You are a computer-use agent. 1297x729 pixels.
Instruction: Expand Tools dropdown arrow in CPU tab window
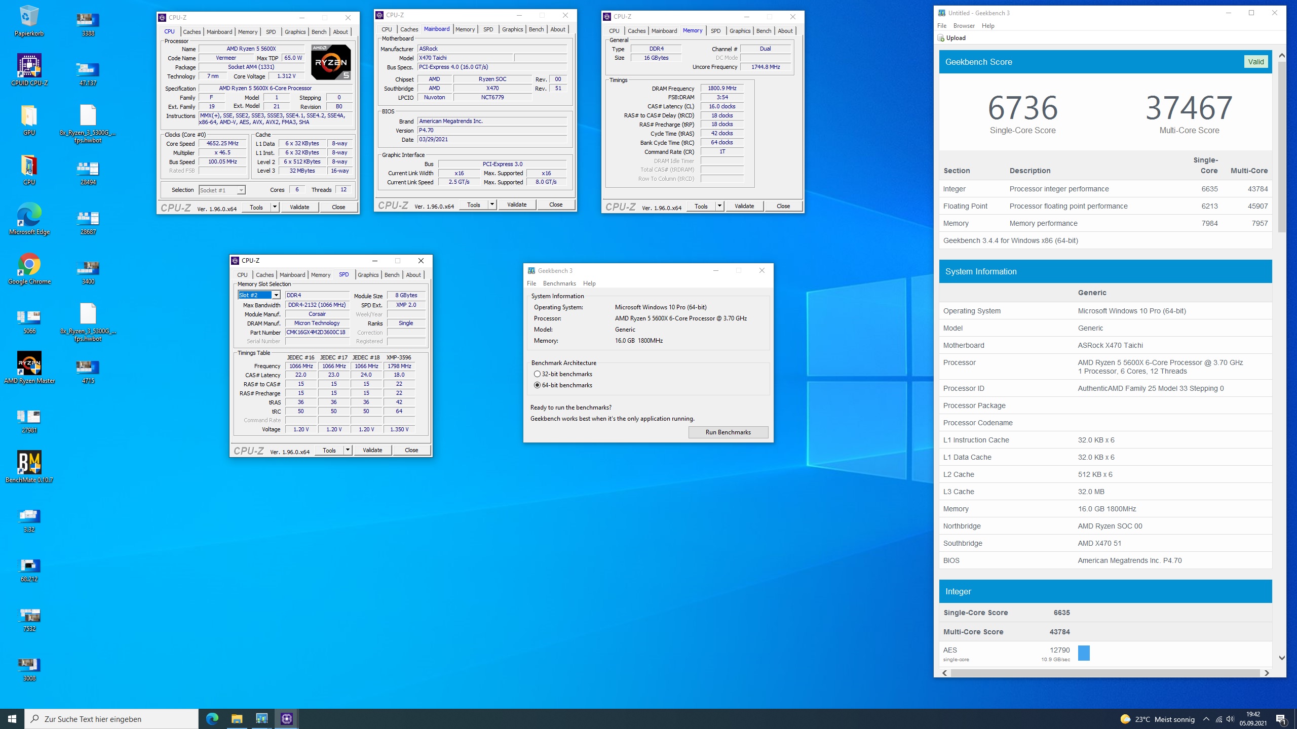point(275,207)
